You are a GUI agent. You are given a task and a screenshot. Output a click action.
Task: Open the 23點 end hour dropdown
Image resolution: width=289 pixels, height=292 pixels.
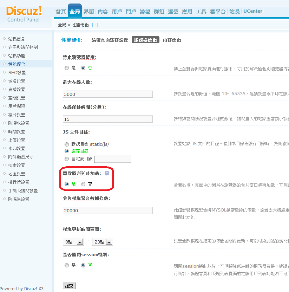click(102, 242)
